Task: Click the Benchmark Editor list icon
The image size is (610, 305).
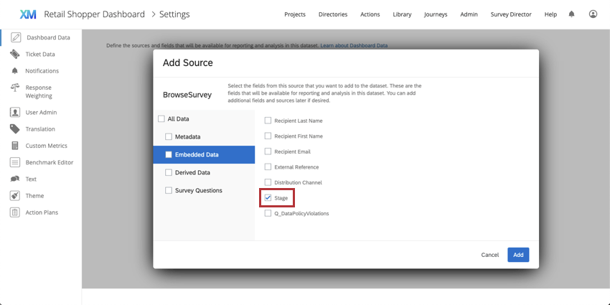Action: click(15, 162)
